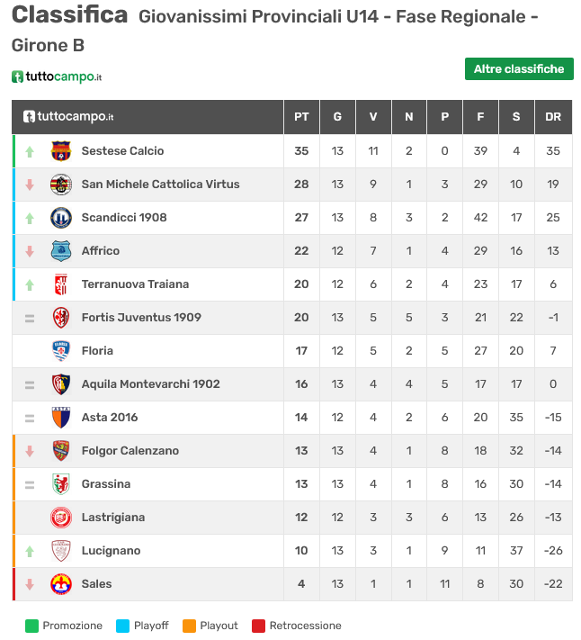The image size is (581, 640).
Task: Click the Sales team crest
Action: (61, 584)
